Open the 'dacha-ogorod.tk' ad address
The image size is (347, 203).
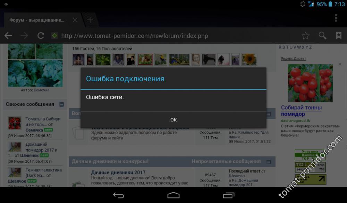click(295, 121)
